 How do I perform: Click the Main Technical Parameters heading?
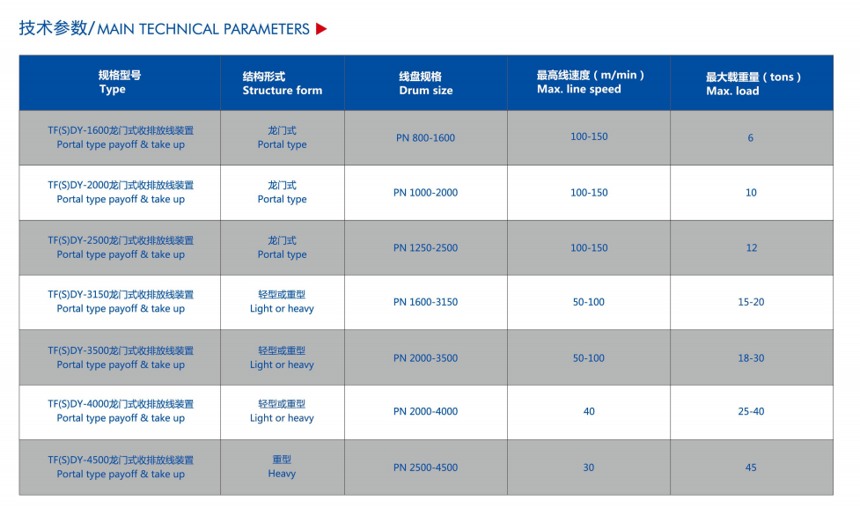[165, 29]
